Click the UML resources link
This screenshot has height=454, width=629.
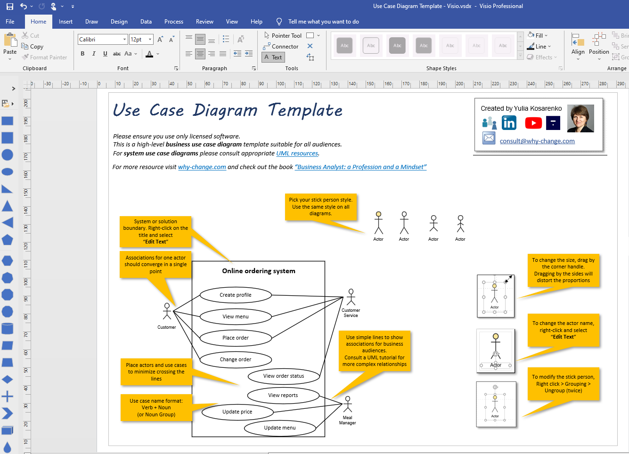(x=297, y=153)
